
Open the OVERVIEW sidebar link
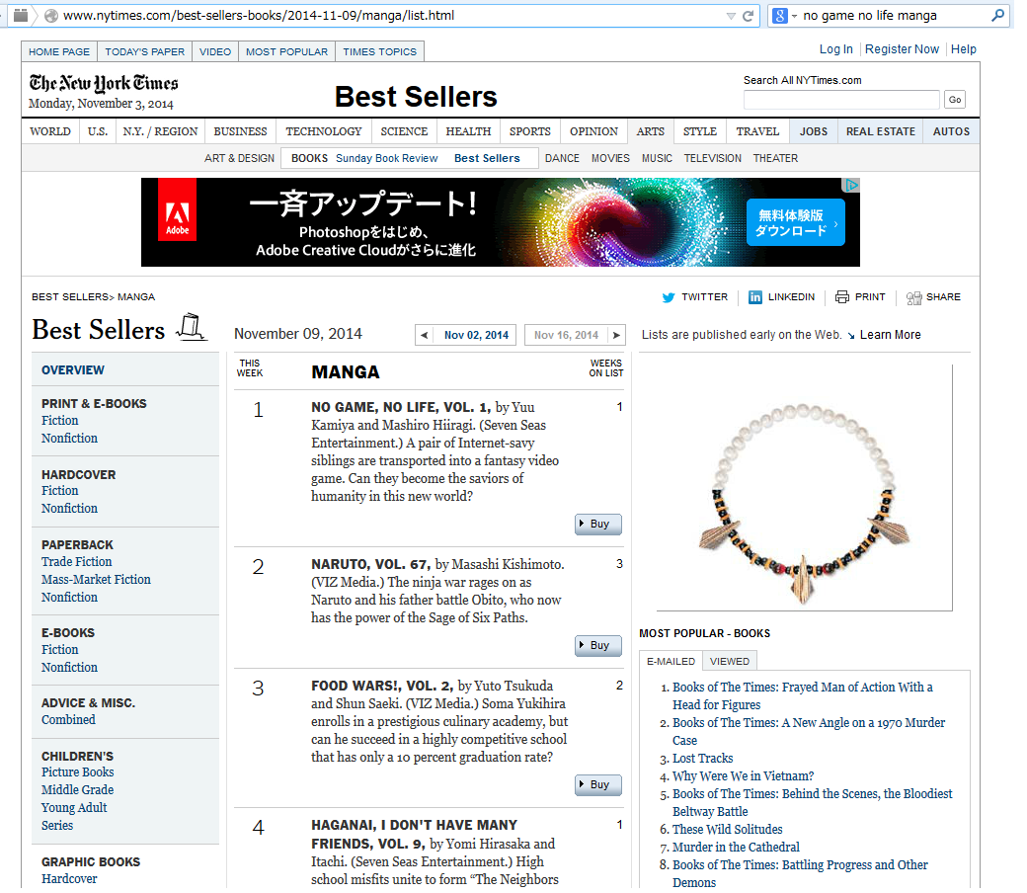(x=73, y=370)
